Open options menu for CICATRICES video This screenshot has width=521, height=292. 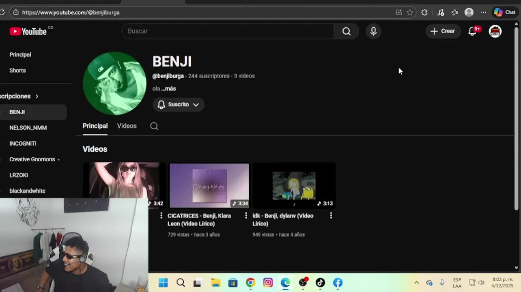(246, 216)
